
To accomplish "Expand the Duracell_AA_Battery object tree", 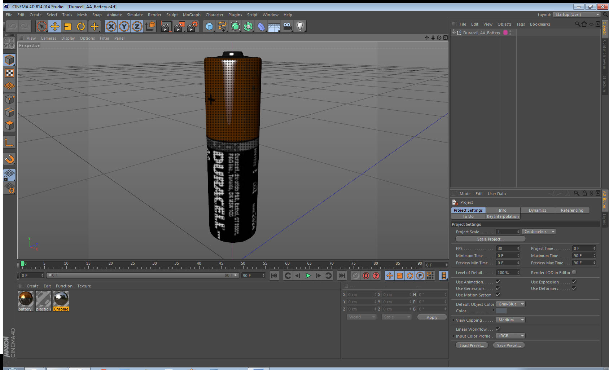I will pos(454,32).
